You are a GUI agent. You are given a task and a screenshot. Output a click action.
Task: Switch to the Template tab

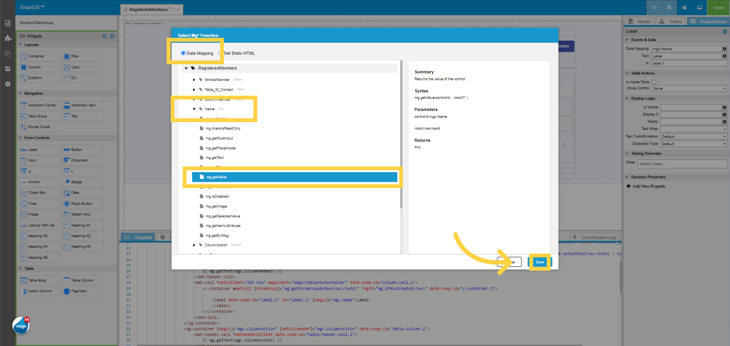138,237
